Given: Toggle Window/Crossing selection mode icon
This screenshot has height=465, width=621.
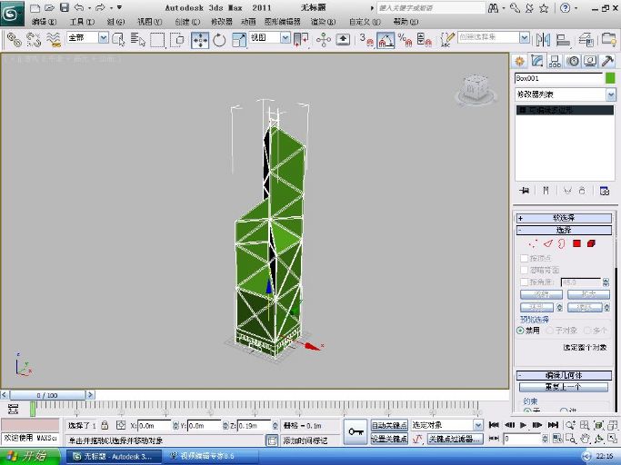Looking at the screenshot, I should click(177, 40).
